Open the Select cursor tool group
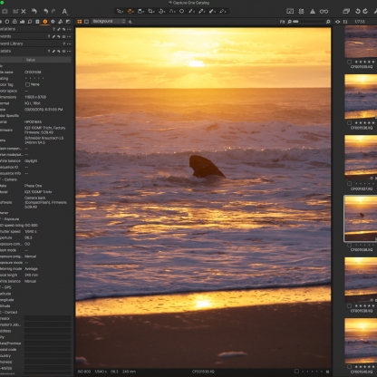 coord(120,12)
